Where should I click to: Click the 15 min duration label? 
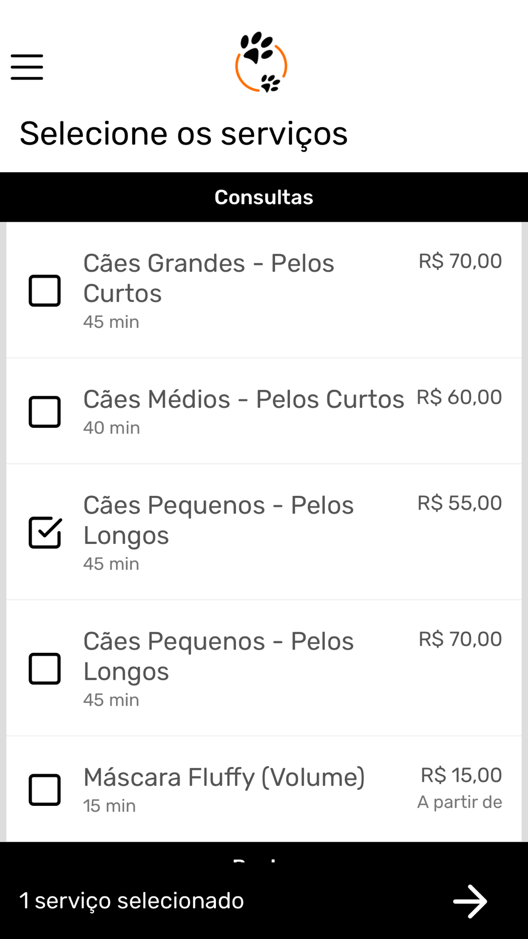pos(109,806)
